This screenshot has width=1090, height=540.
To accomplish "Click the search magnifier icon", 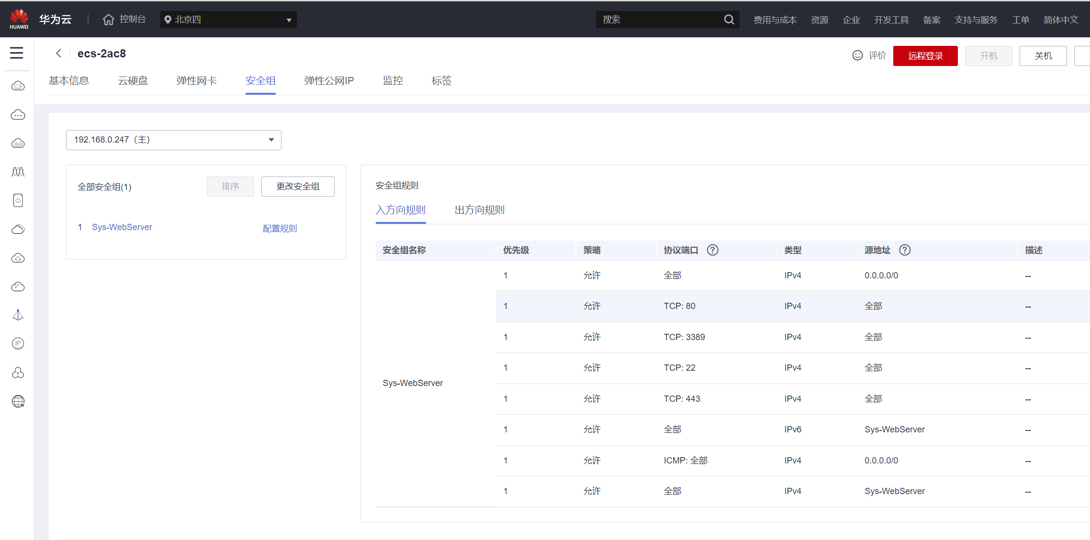I will click(x=729, y=20).
